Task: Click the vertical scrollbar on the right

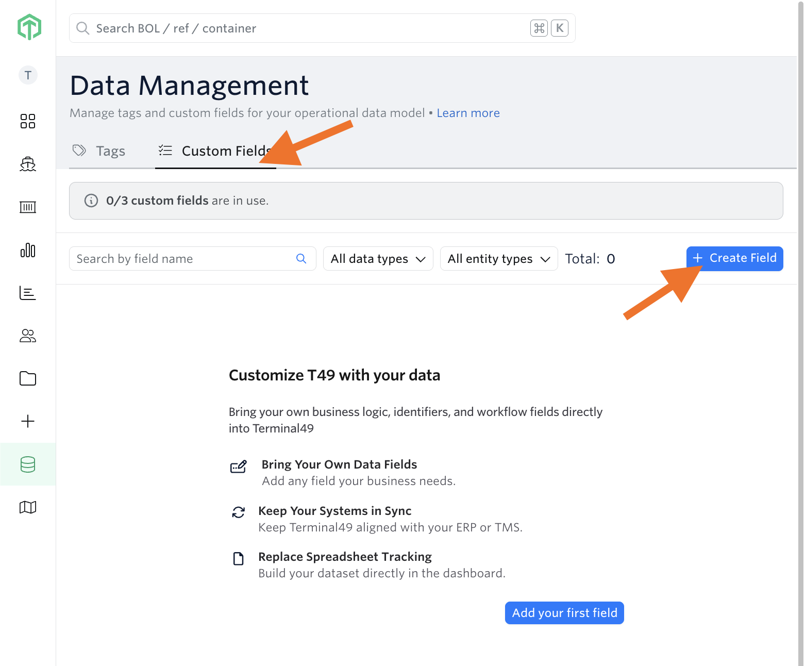Action: (800, 333)
